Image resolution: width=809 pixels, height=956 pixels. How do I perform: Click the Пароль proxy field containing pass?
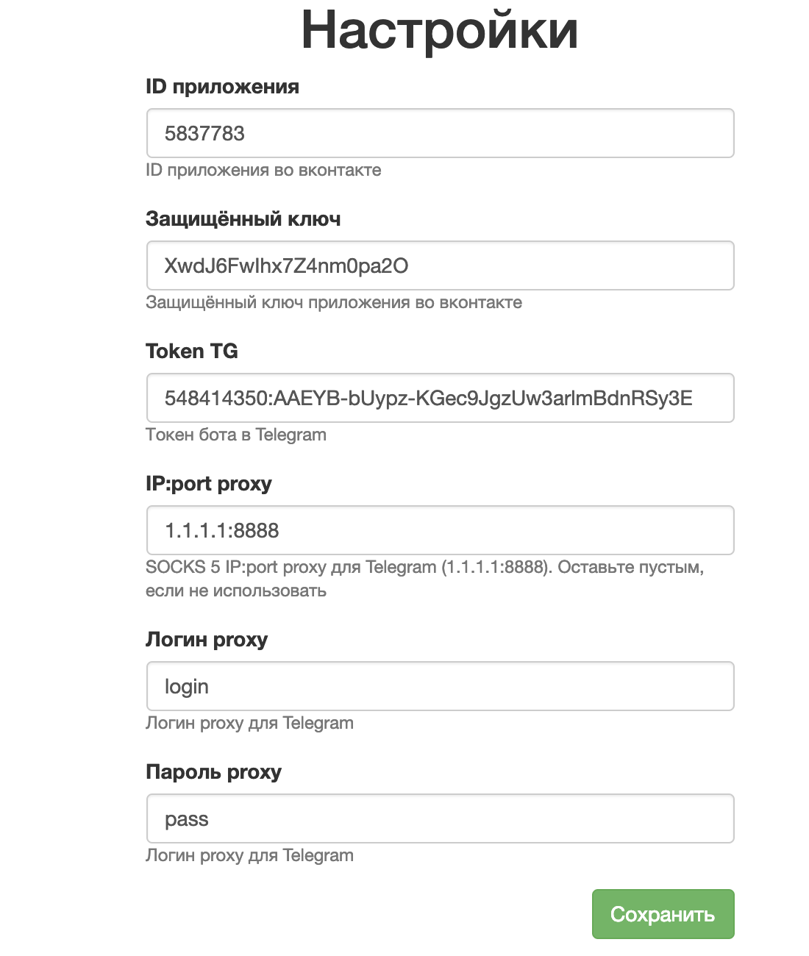[x=440, y=818]
